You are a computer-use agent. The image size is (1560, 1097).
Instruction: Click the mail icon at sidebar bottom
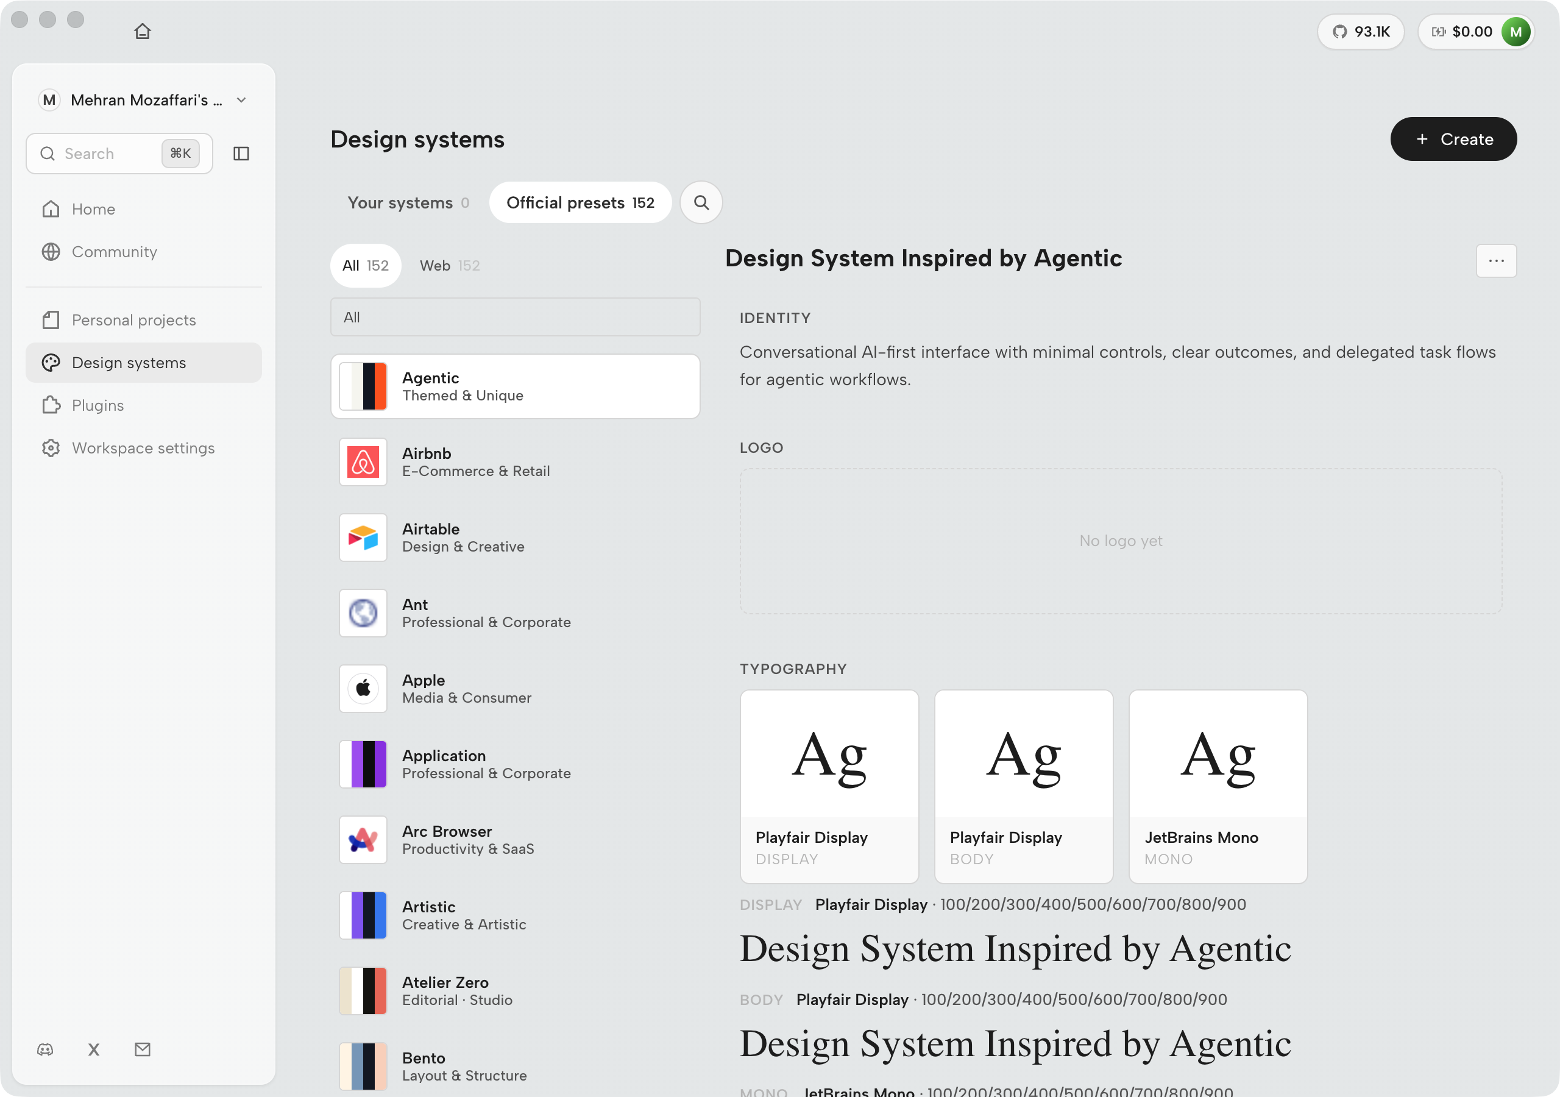point(143,1049)
